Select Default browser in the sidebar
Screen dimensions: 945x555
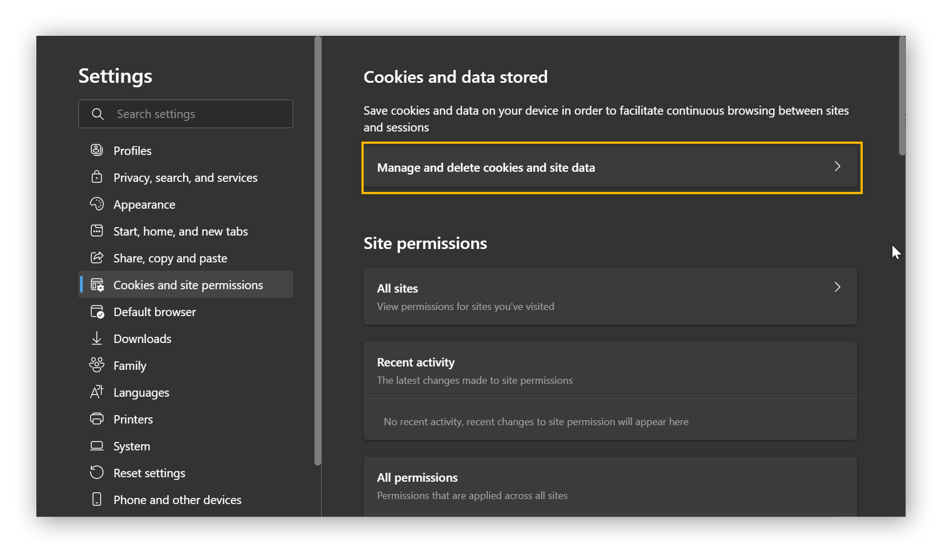[154, 312]
